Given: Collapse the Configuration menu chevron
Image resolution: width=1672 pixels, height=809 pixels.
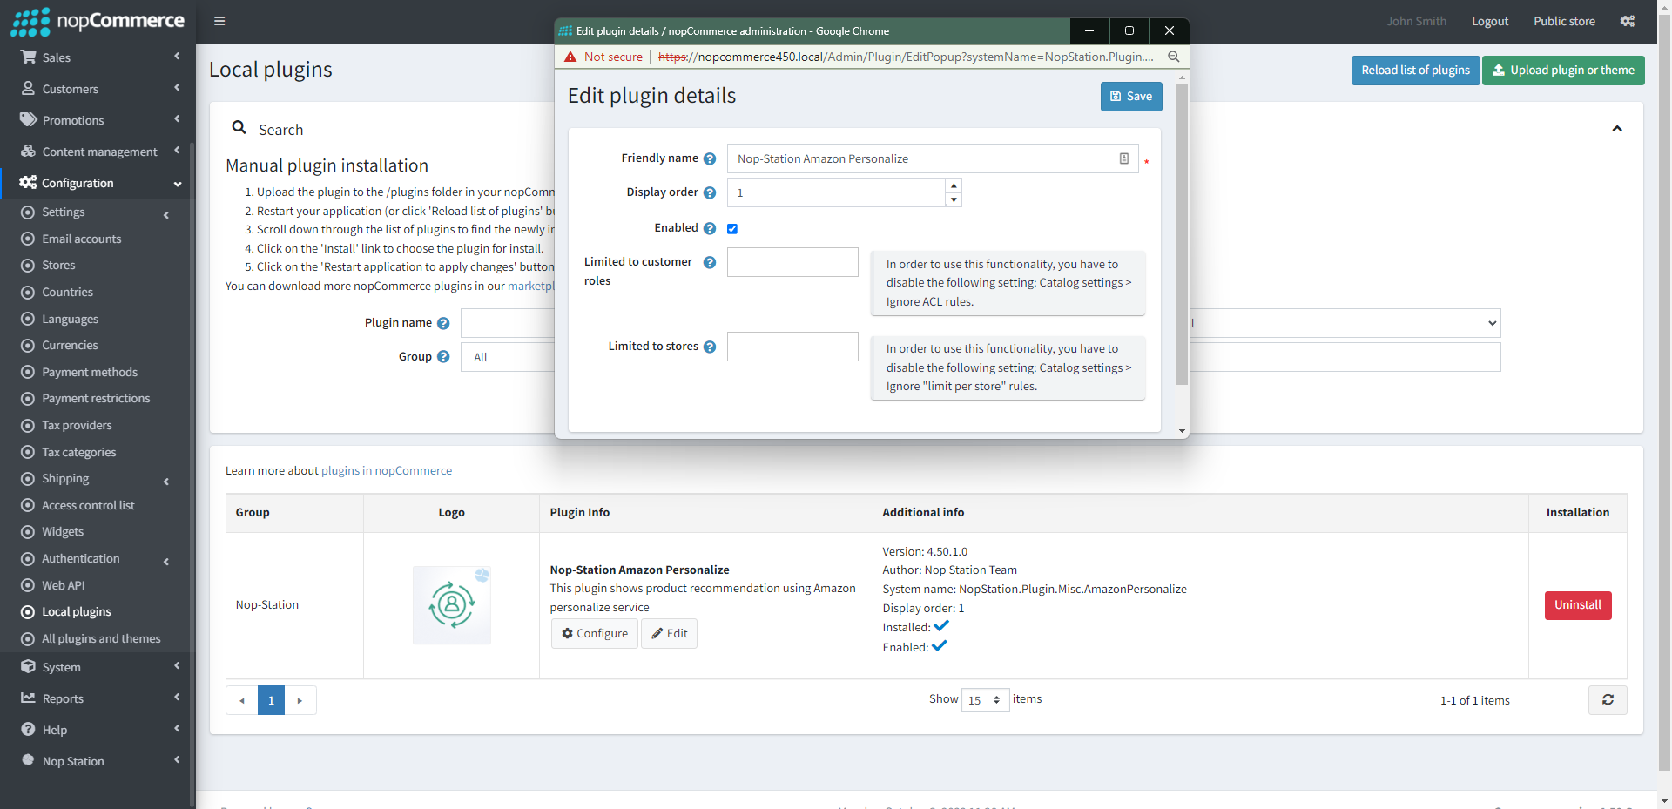Looking at the screenshot, I should (178, 184).
